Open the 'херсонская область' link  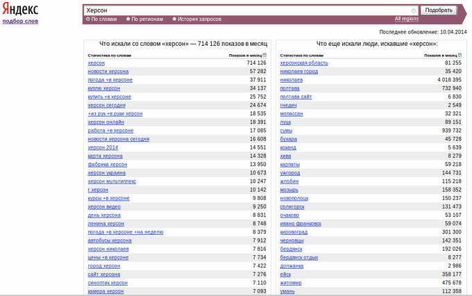(x=304, y=63)
